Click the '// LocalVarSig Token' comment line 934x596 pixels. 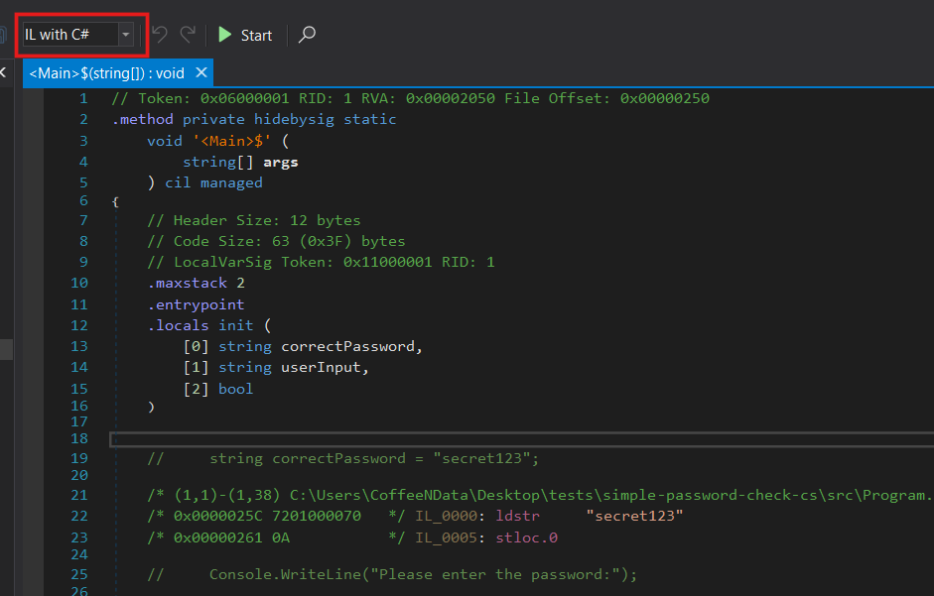321,262
